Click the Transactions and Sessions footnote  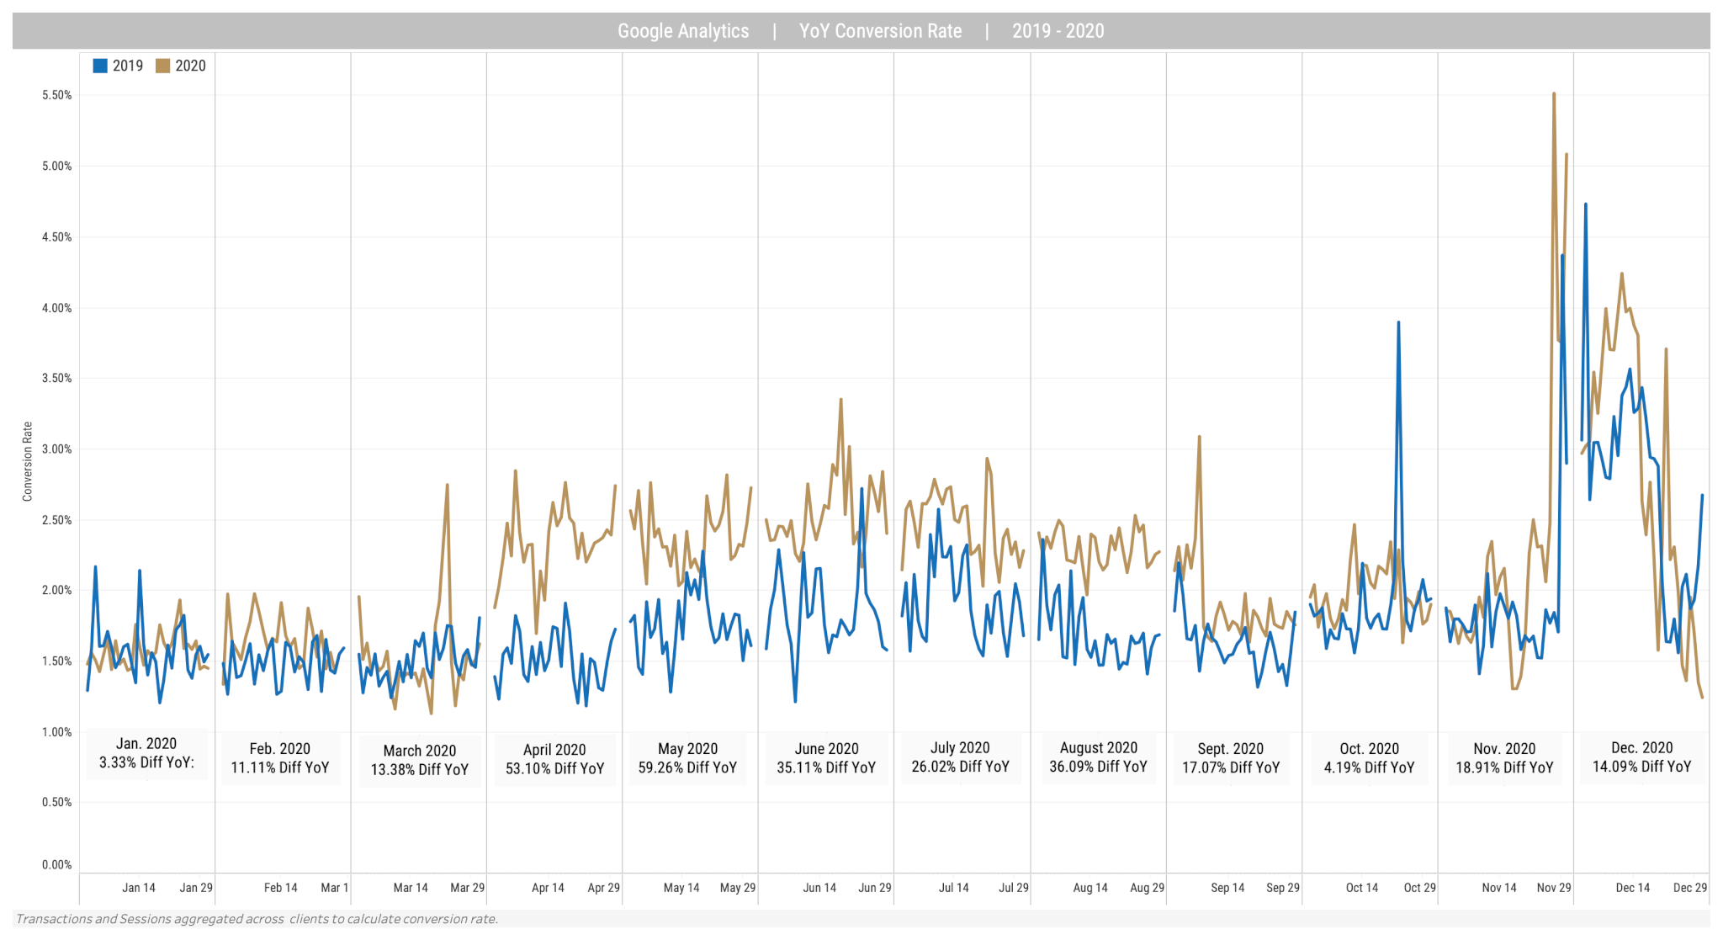[x=257, y=919]
